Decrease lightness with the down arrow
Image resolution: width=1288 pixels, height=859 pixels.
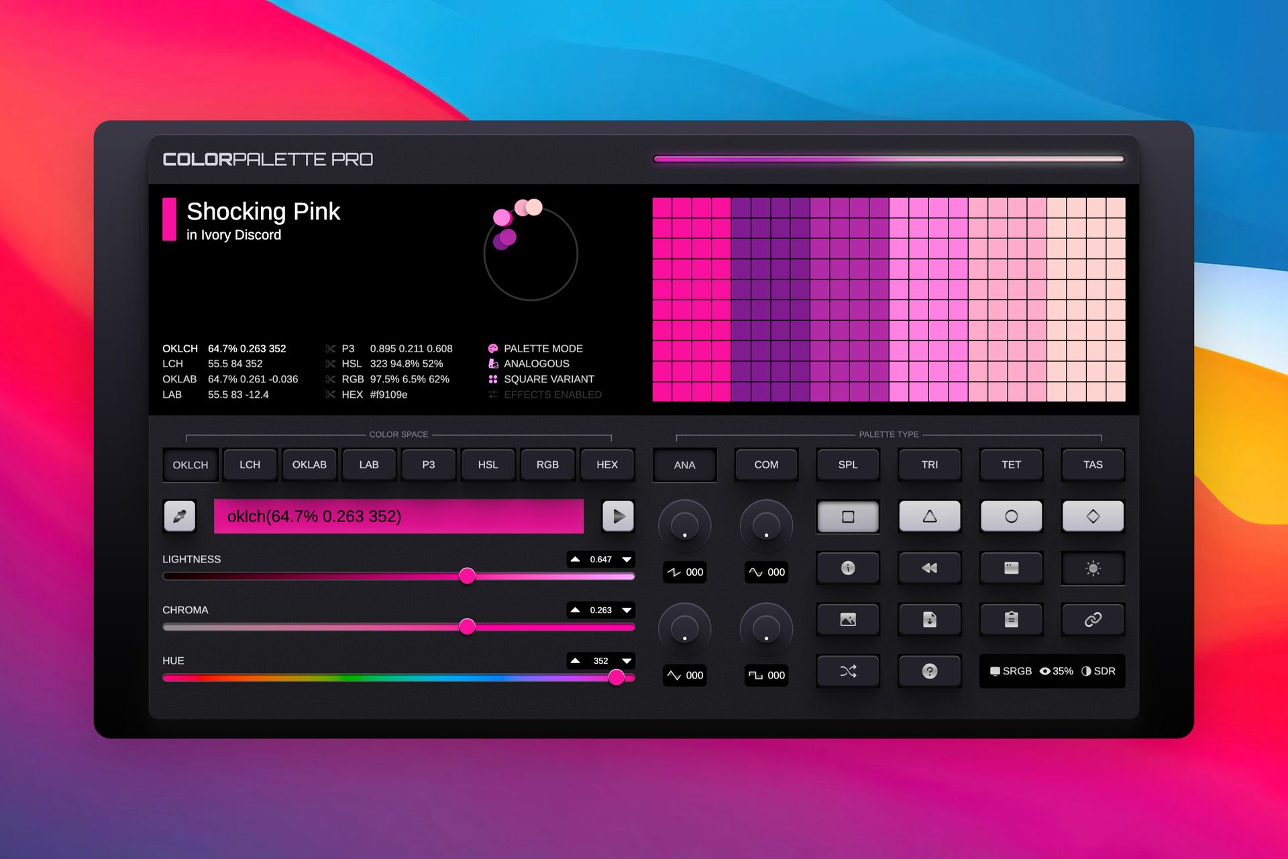tap(627, 559)
